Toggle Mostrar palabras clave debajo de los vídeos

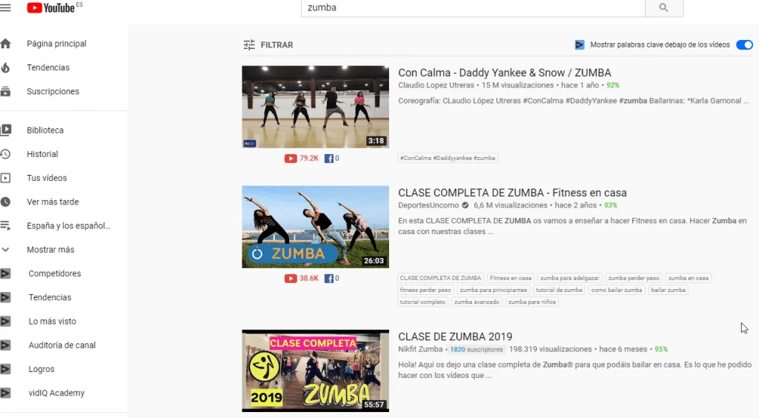click(744, 45)
